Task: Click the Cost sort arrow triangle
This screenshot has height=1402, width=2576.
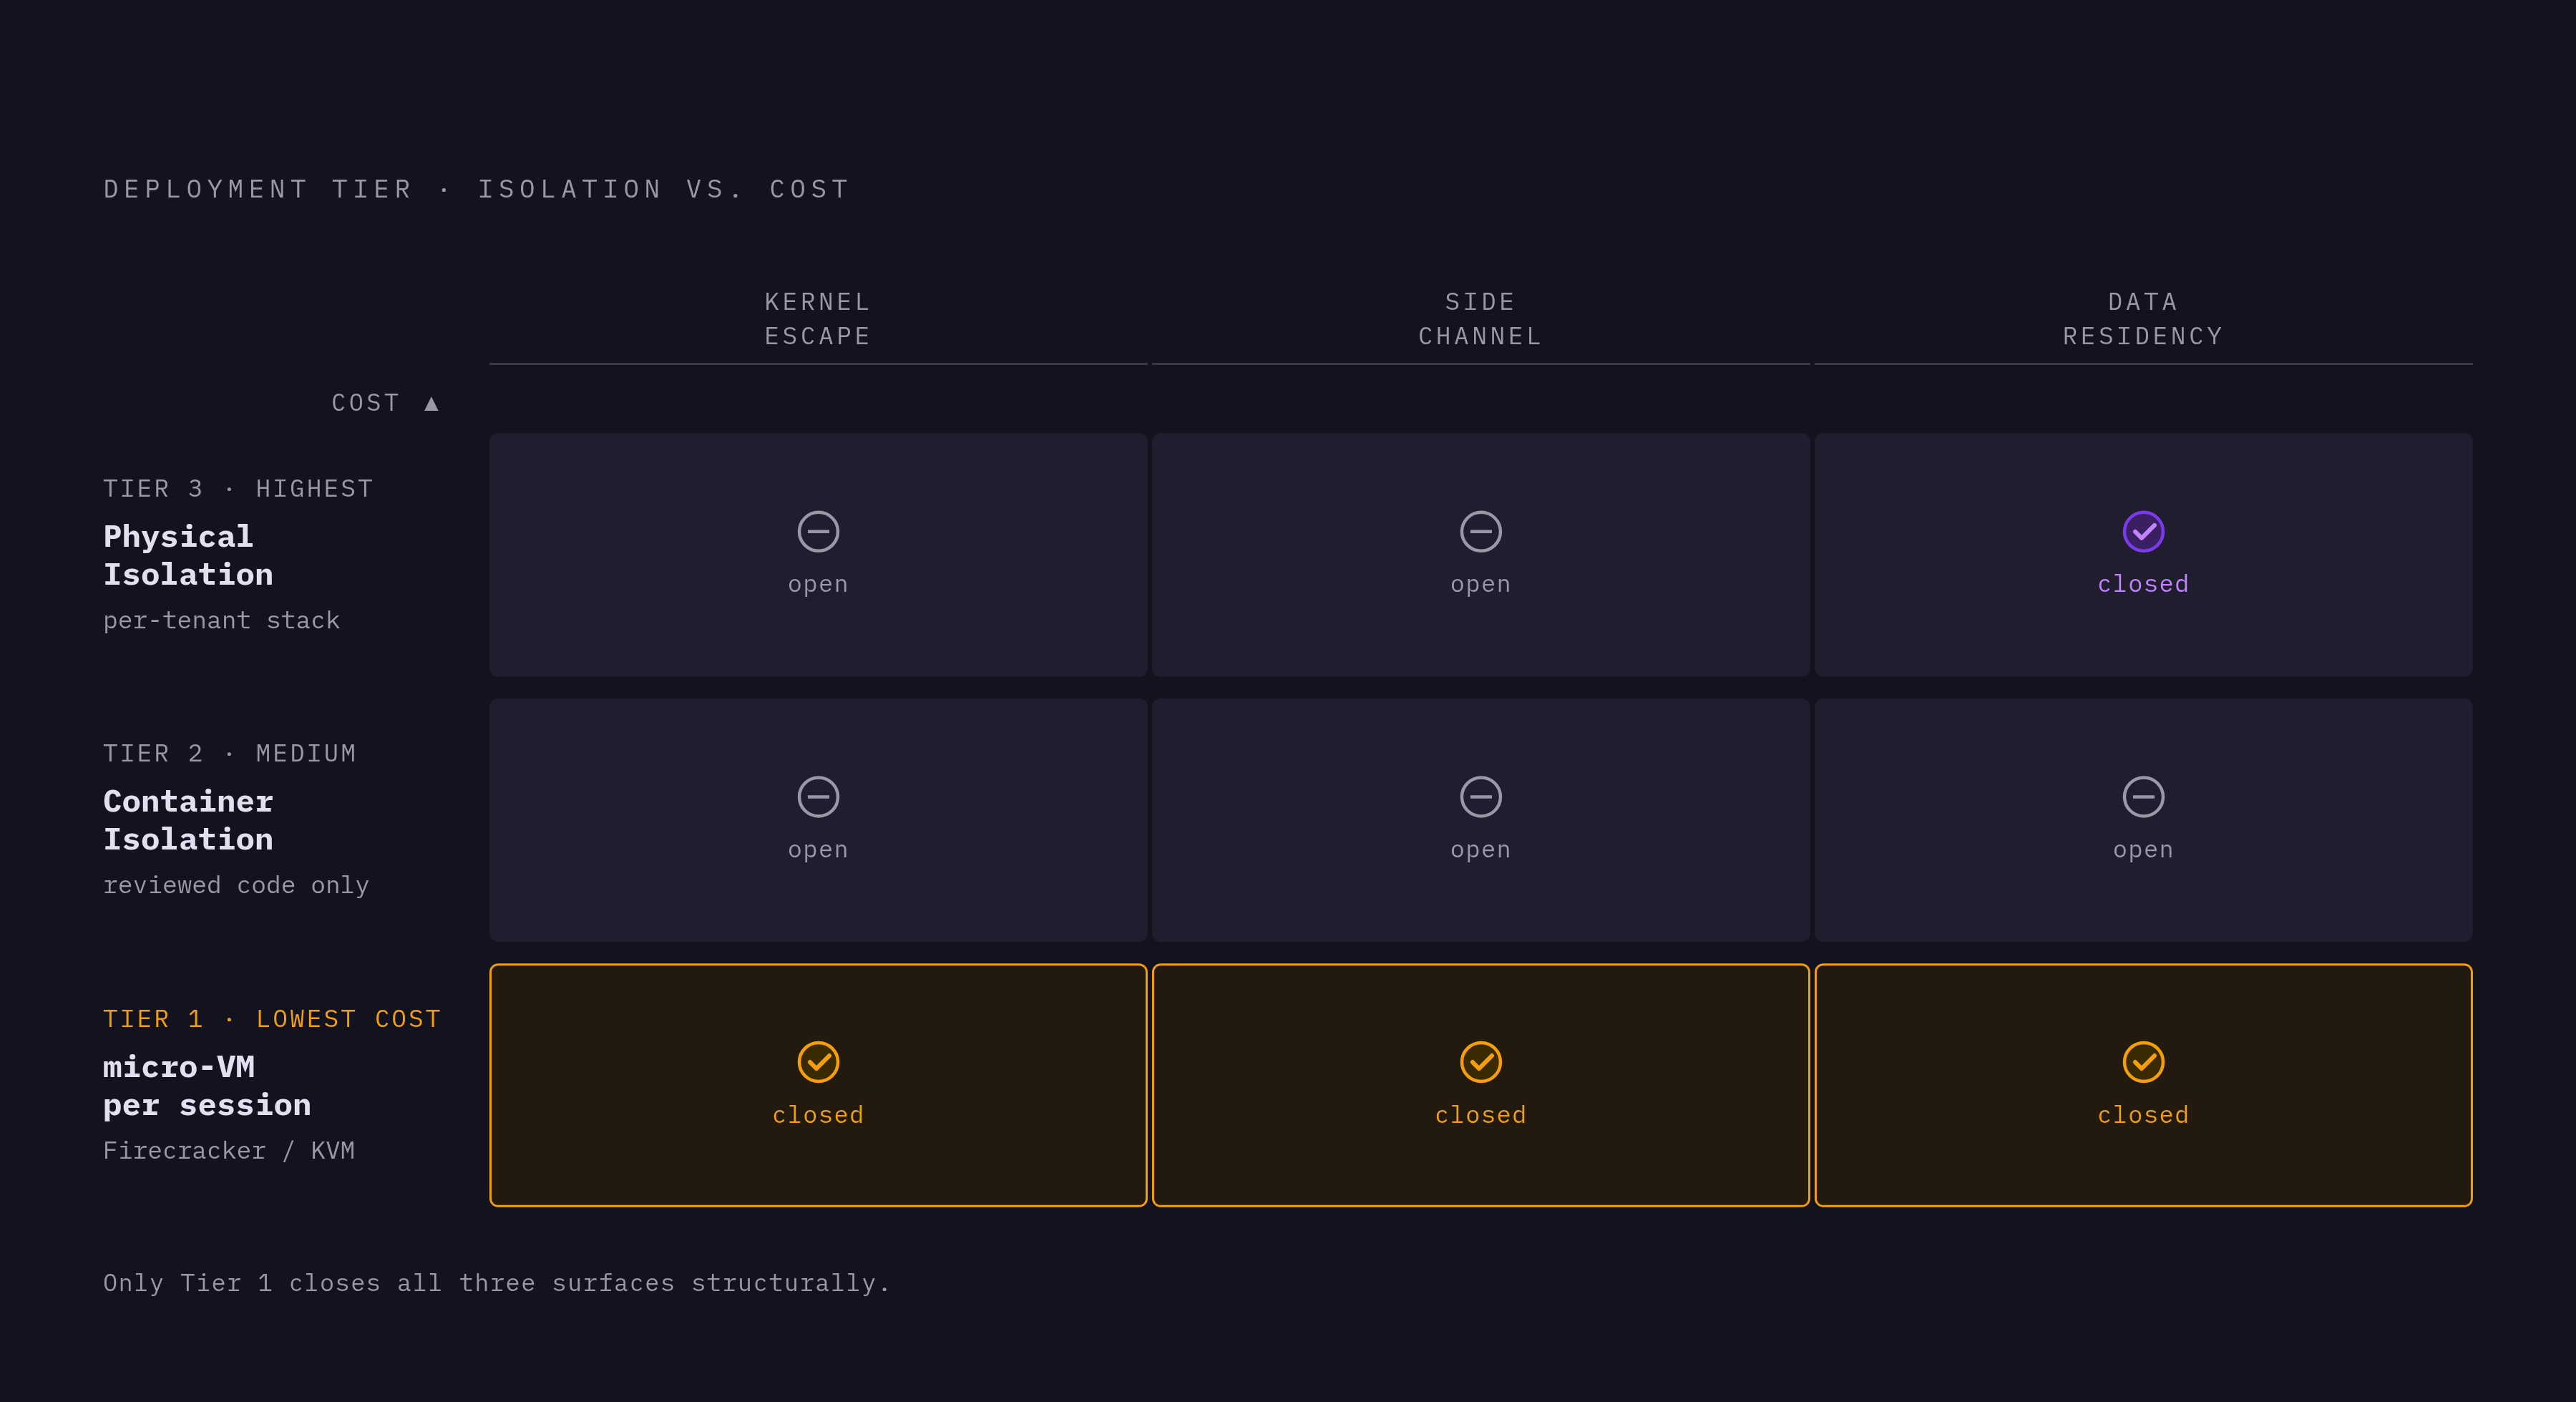Action: 431,403
